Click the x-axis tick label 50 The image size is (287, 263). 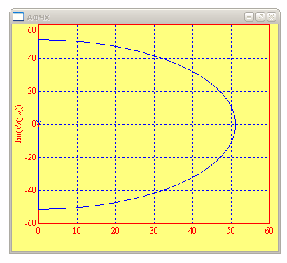click(230, 231)
